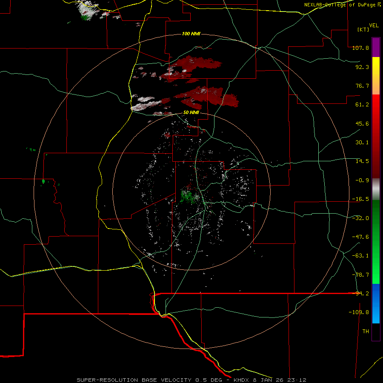Click the TH legend label
The width and height of the screenshot is (383, 383).
pos(366,332)
